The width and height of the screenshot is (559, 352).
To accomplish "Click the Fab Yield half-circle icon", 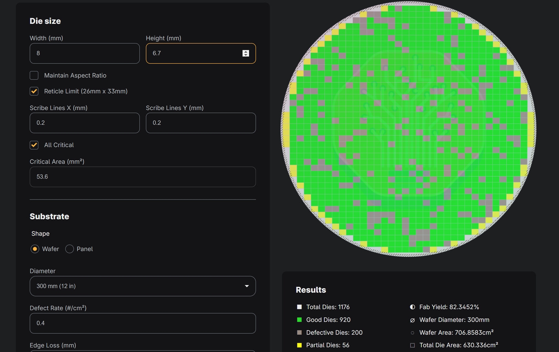I will pos(412,307).
